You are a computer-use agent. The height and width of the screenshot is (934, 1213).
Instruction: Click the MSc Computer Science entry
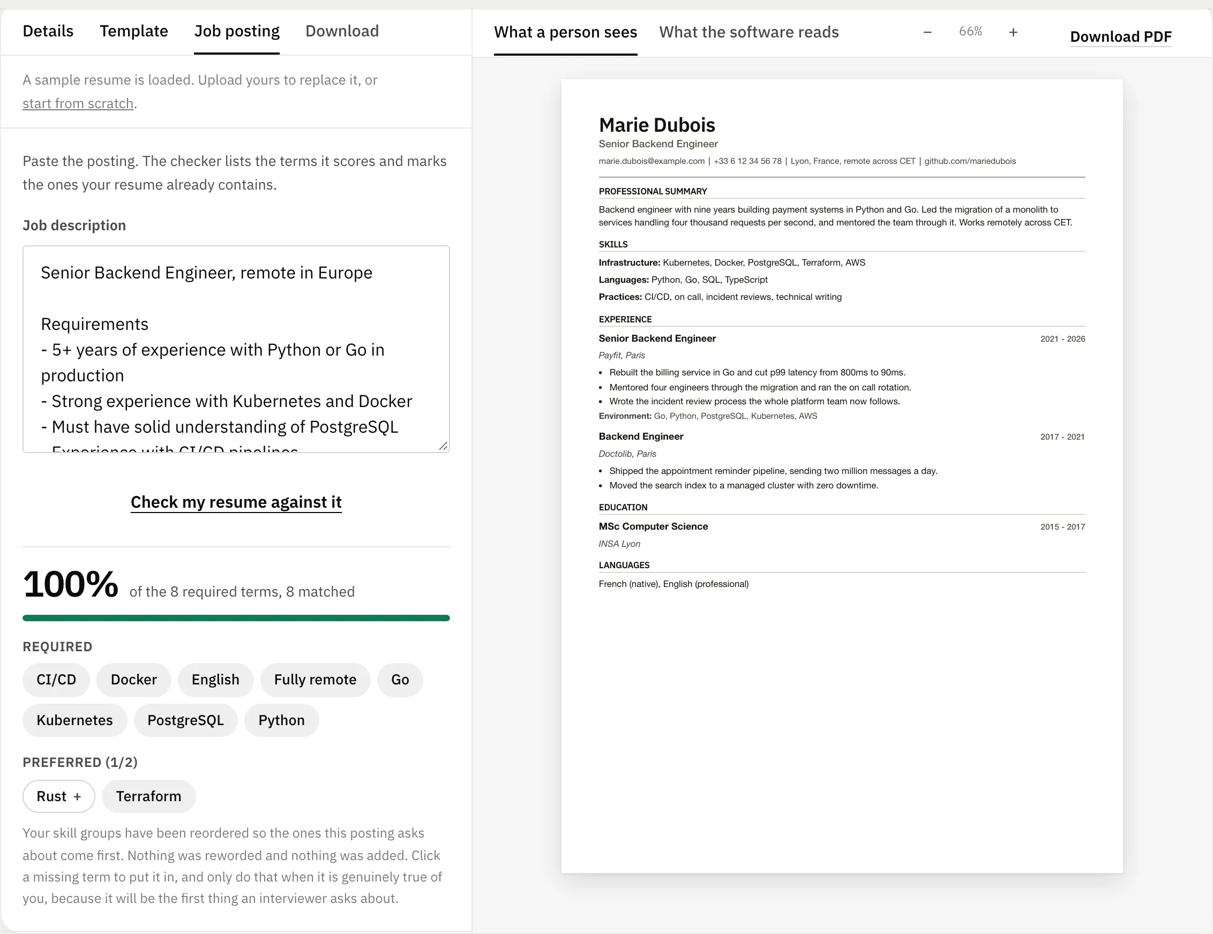pos(653,526)
